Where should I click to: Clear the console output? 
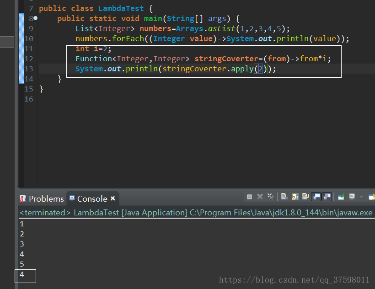284,197
